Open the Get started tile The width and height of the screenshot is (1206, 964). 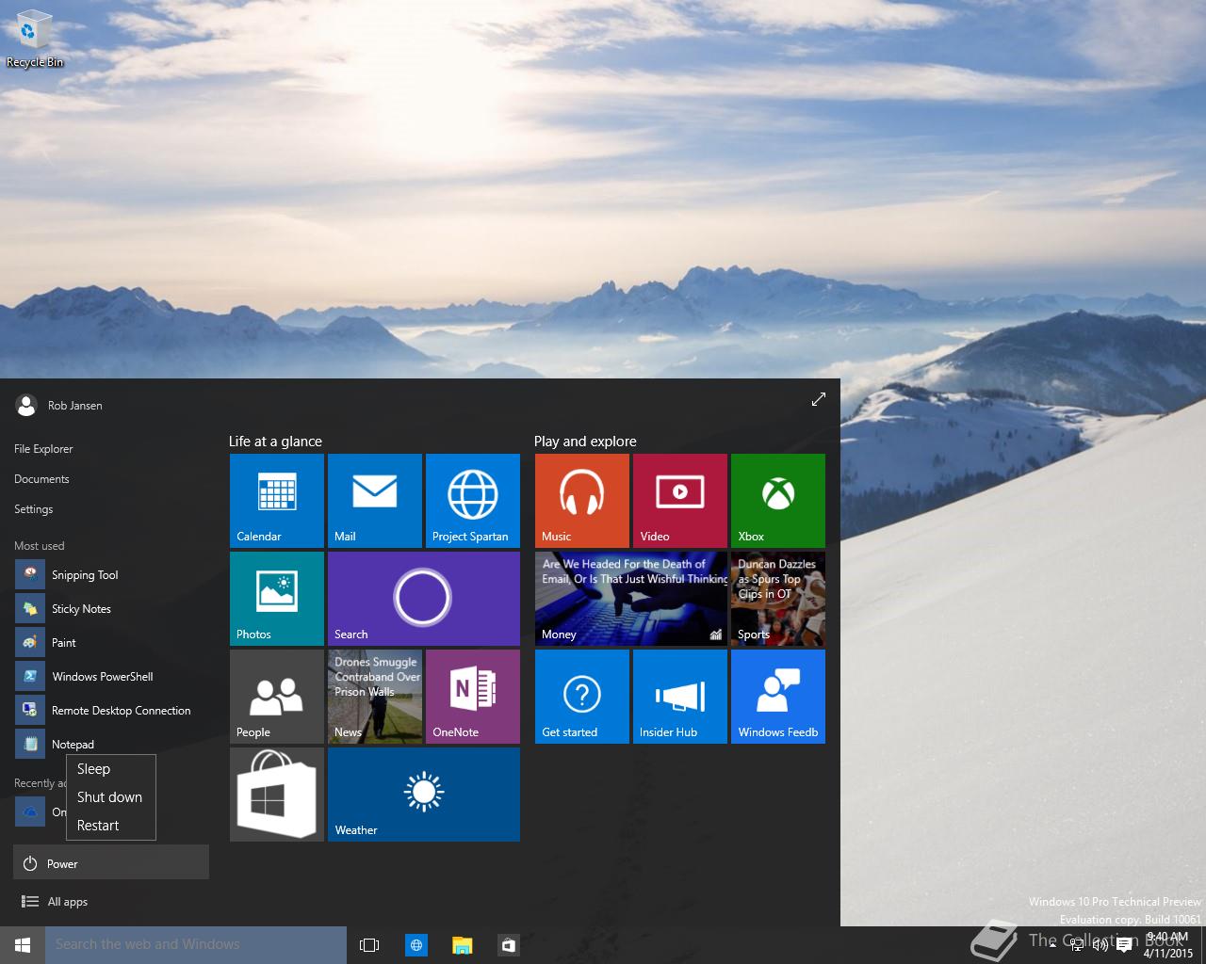coord(582,697)
